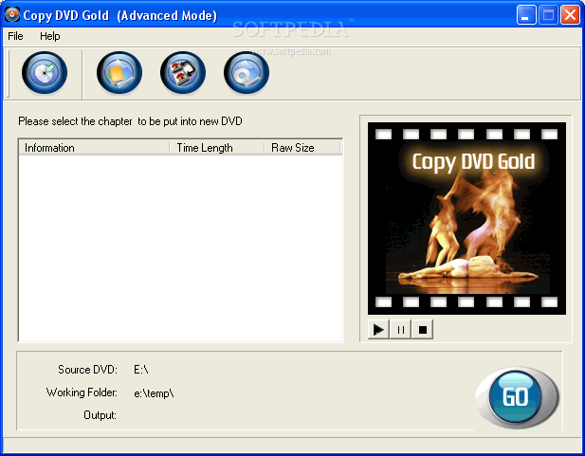Click the 'Please select the chapter' instruction text

(130, 121)
